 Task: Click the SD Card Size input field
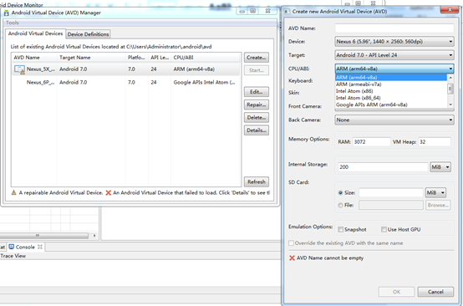pyautogui.click(x=391, y=192)
